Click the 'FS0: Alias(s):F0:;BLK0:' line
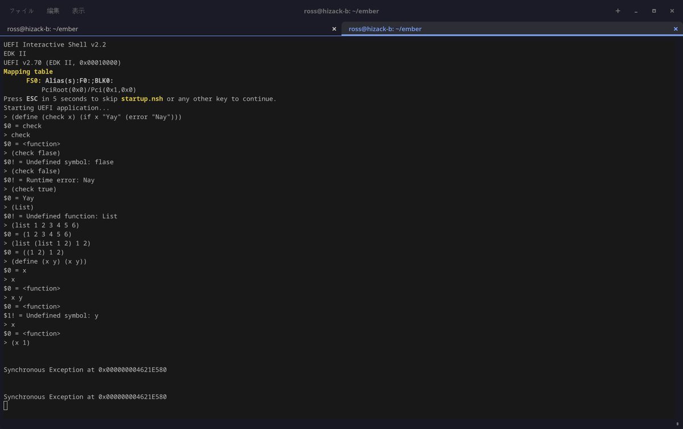Viewport: 683px width, 429px height. click(70, 81)
